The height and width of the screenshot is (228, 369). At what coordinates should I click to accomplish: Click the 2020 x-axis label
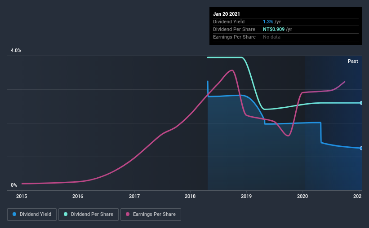(302, 196)
